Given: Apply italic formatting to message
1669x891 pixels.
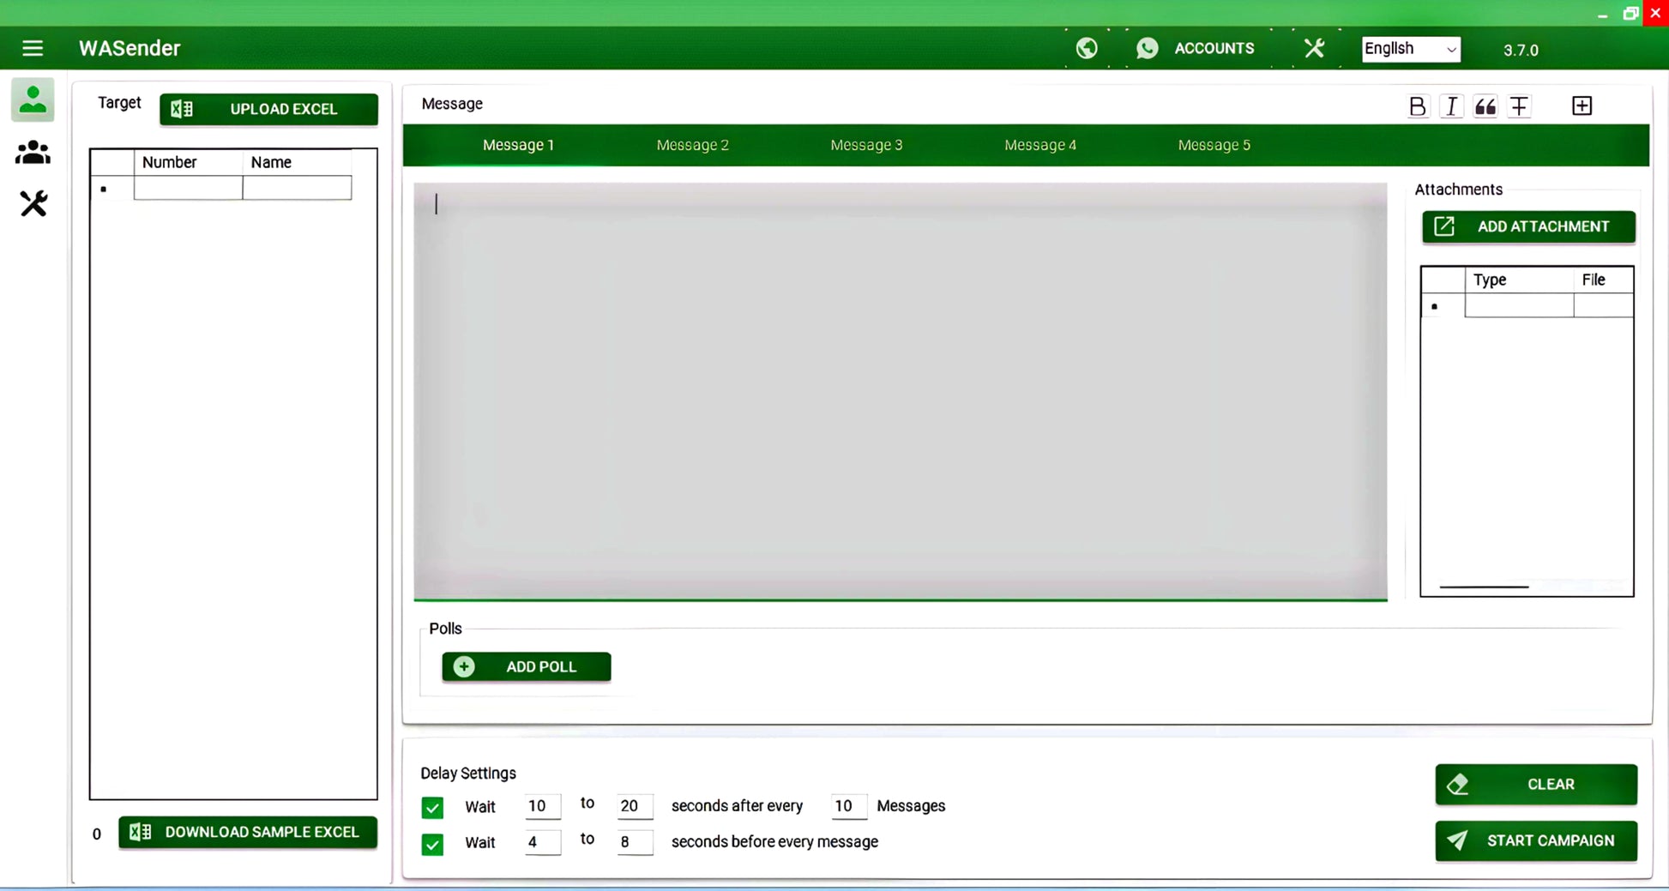Looking at the screenshot, I should (1451, 106).
